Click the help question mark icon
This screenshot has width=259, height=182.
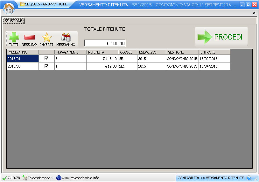tap(249, 178)
